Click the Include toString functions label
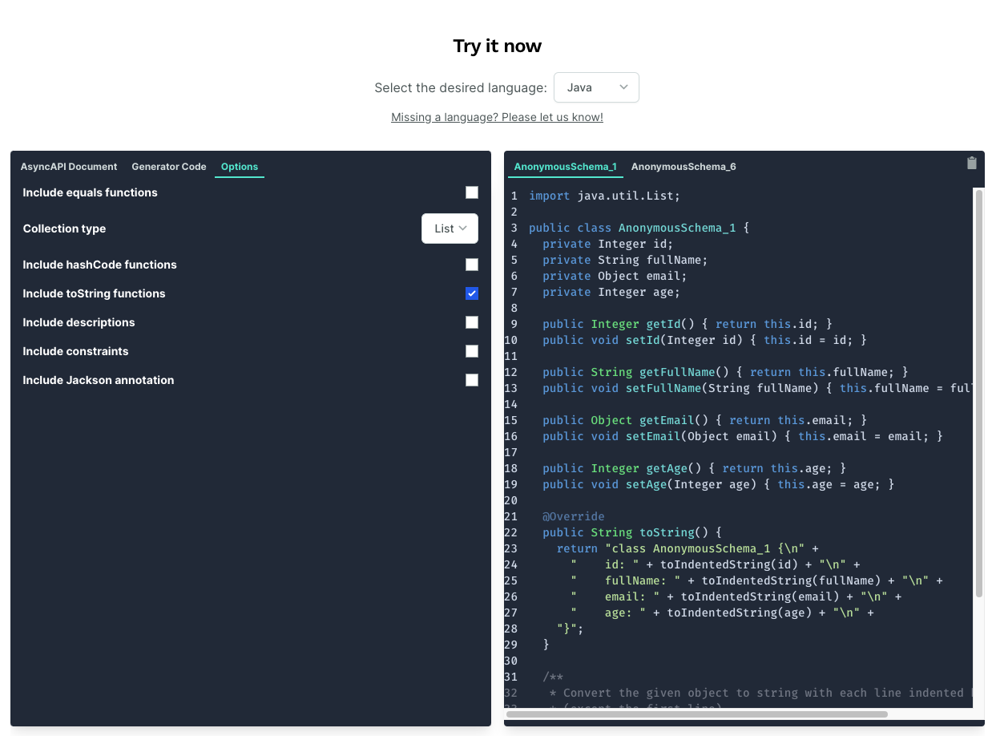 (94, 293)
